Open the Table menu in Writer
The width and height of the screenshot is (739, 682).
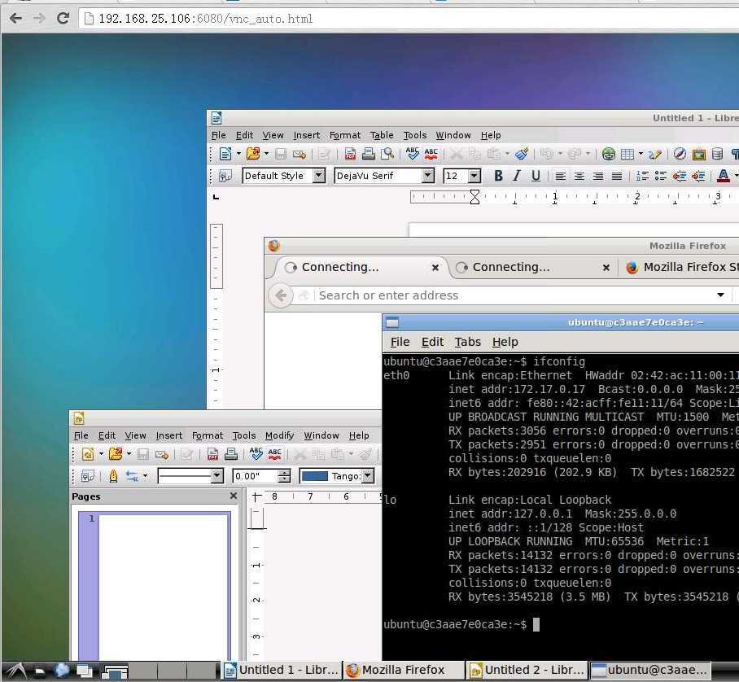click(x=382, y=135)
